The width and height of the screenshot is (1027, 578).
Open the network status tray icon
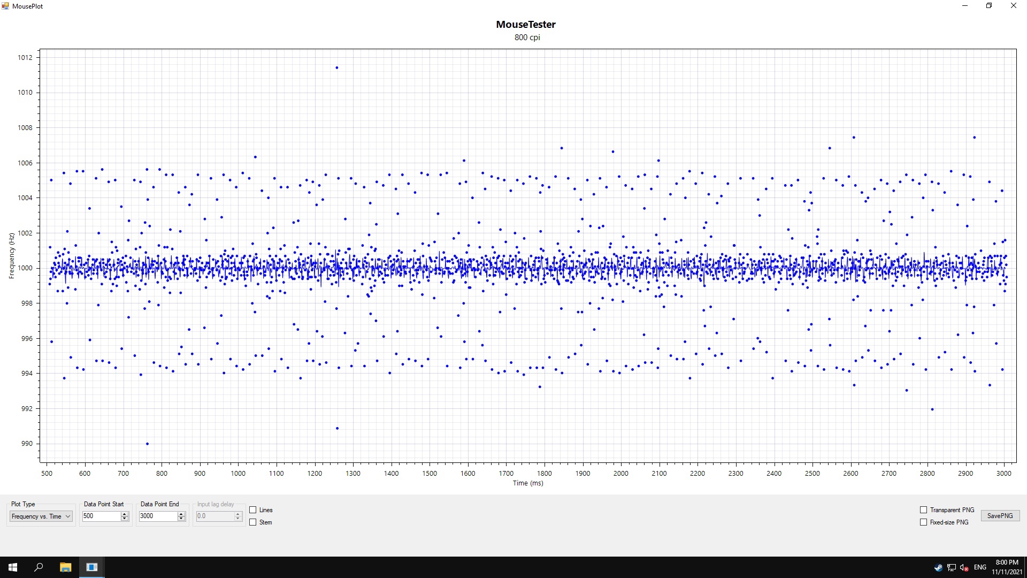(952, 568)
